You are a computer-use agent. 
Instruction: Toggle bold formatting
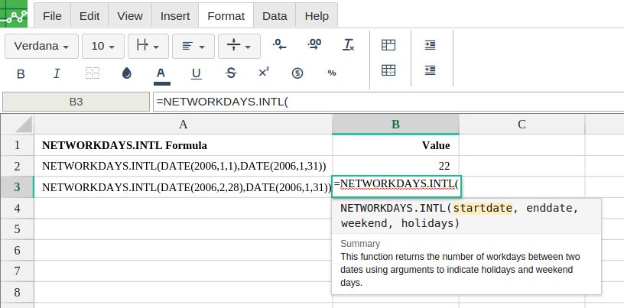pos(21,73)
